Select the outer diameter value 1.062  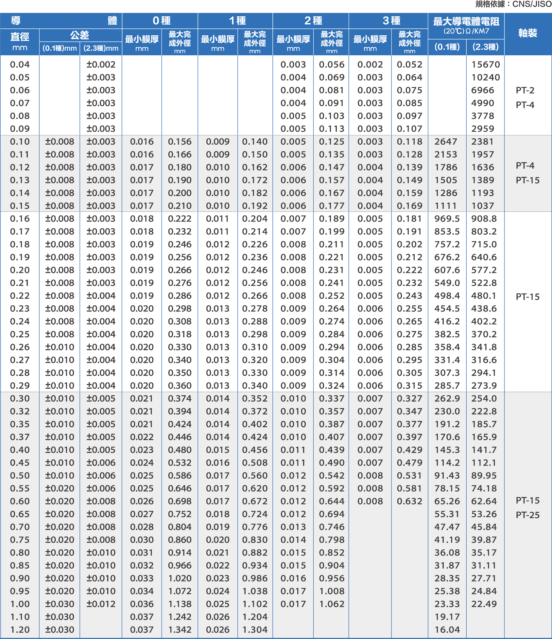(x=332, y=604)
